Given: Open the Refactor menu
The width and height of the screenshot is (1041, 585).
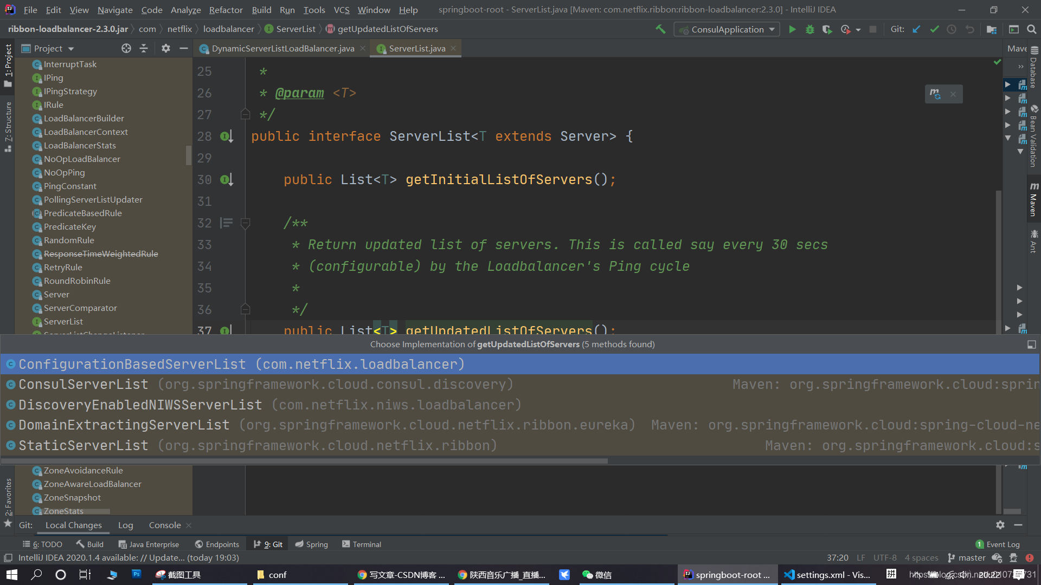Looking at the screenshot, I should [226, 10].
